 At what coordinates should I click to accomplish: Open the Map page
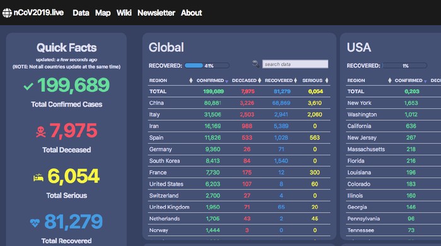103,13
